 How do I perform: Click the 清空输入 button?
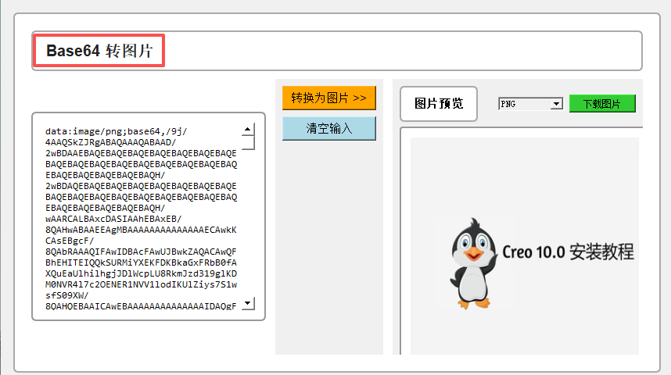pos(328,128)
